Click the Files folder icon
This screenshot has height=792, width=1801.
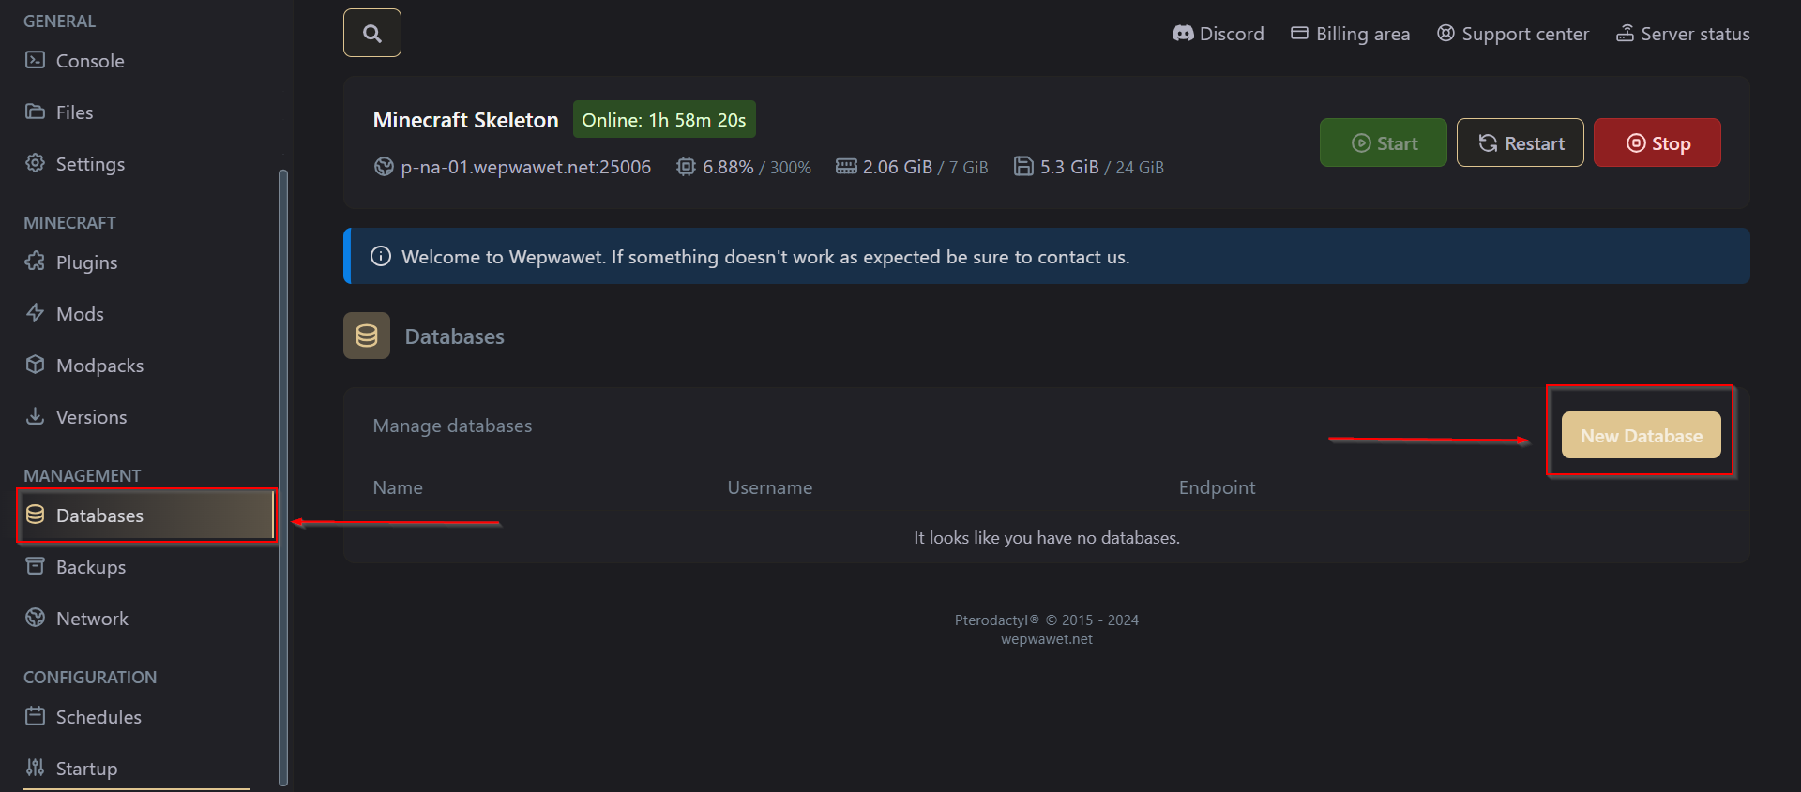coord(35,112)
